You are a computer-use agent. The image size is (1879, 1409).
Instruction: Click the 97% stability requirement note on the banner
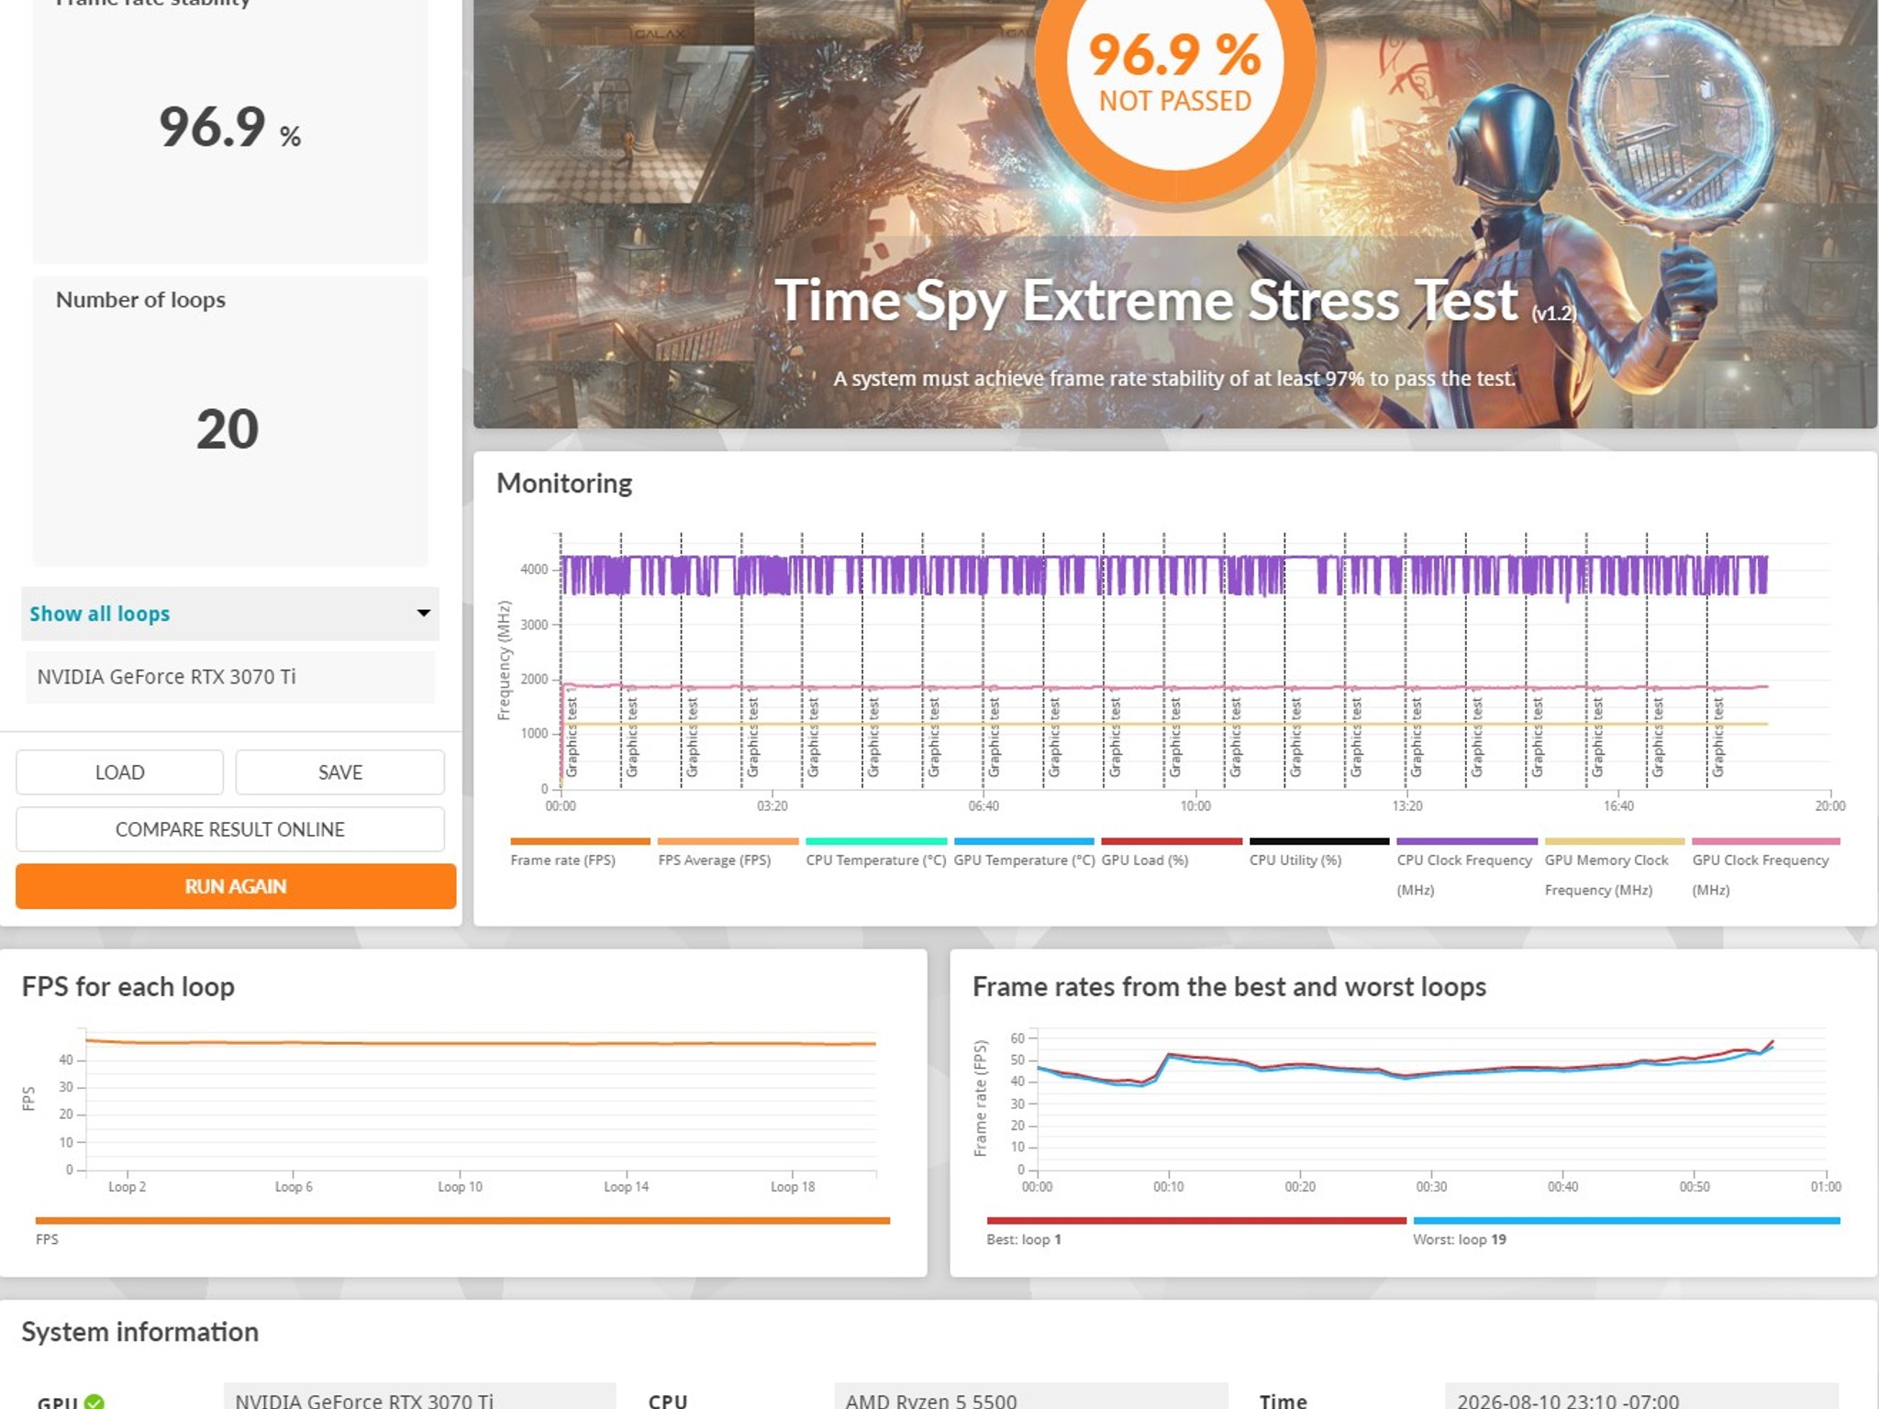[x=1174, y=379]
